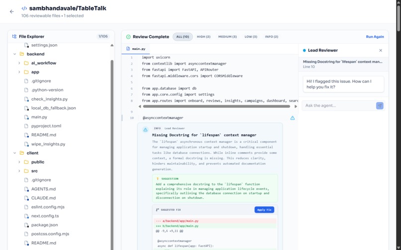Filter issues by HIGH (2)
Viewport: 401px width, 250px height.
(203, 37)
